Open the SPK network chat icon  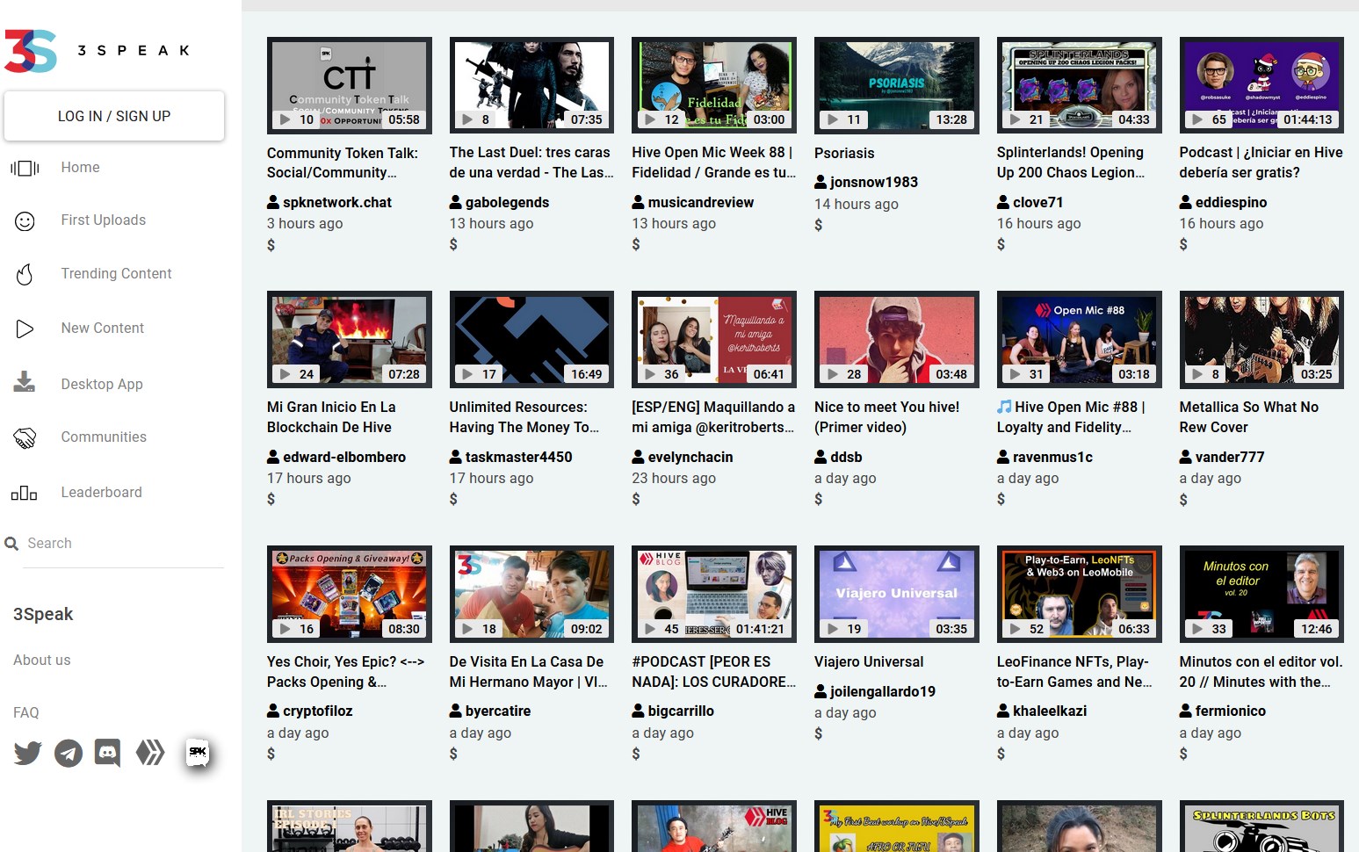[198, 752]
